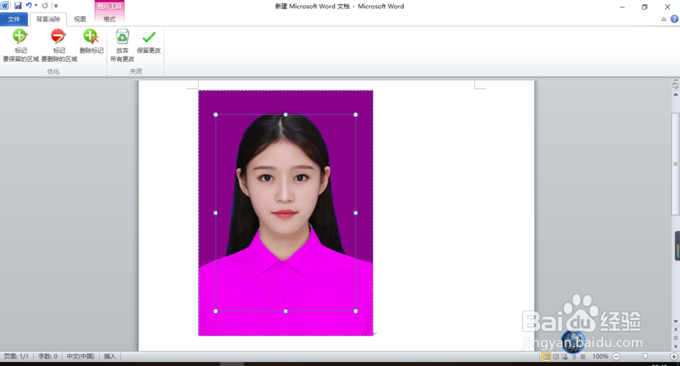Image resolution: width=680 pixels, height=366 pixels.
Task: Click the vertical scrollbar up arrow
Action: (x=675, y=94)
